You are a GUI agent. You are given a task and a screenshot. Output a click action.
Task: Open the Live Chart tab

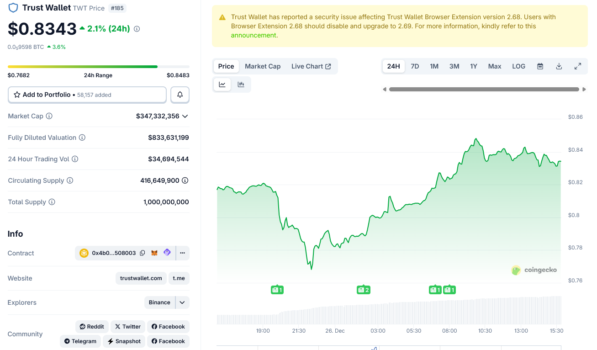click(311, 66)
